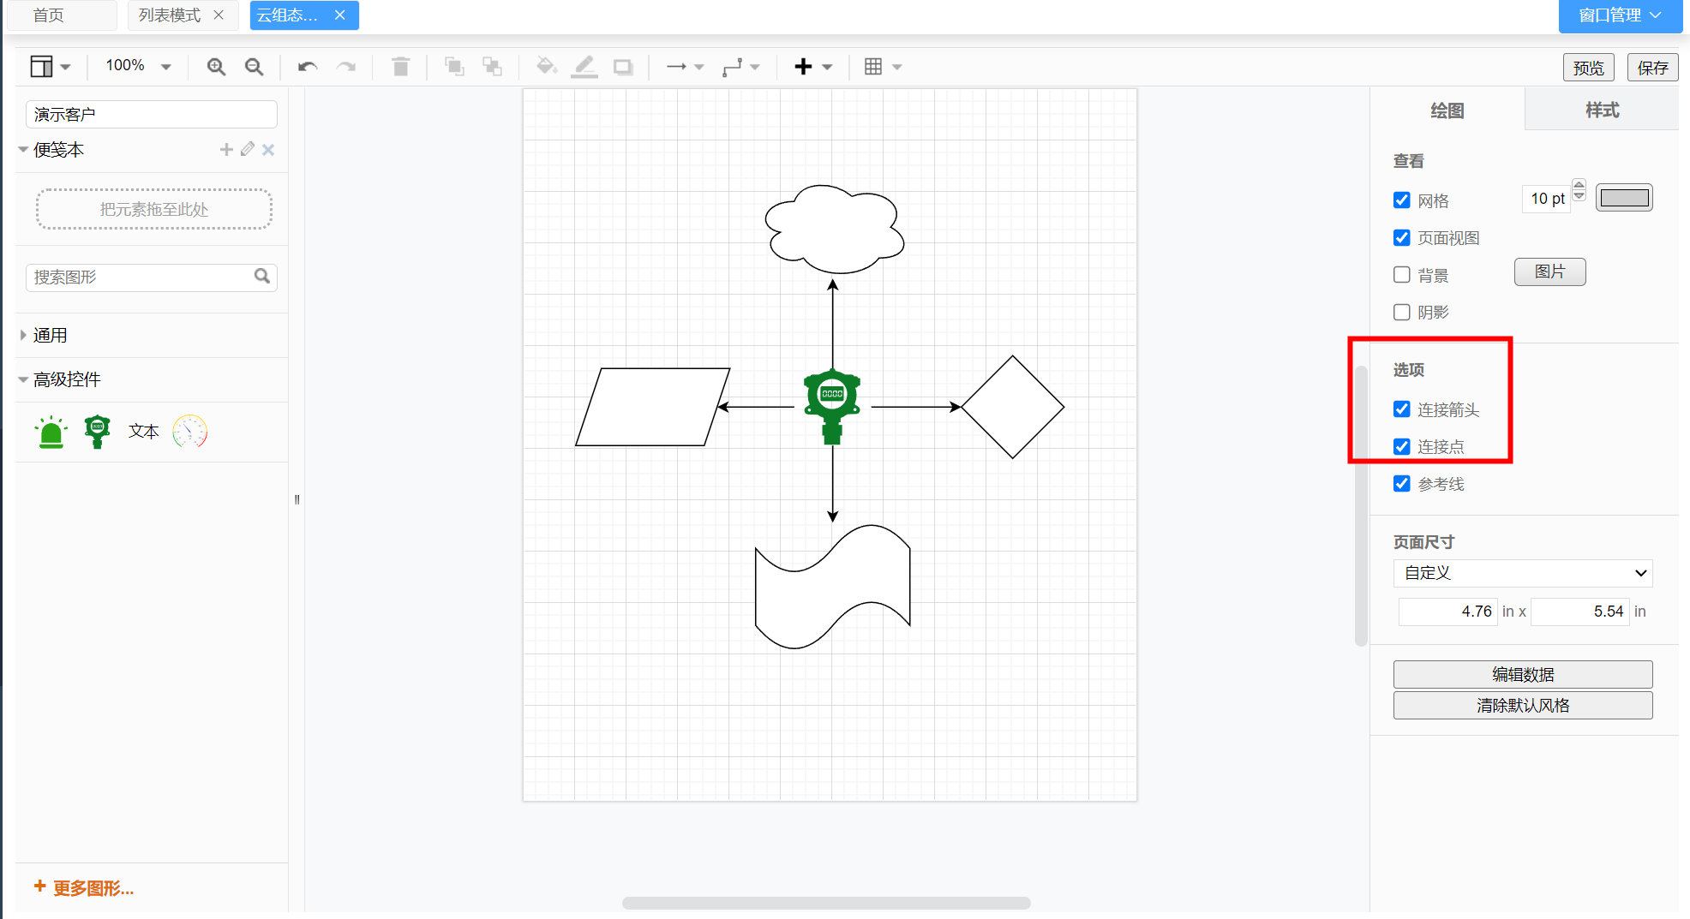Click the 编辑数据 button

(x=1522, y=675)
